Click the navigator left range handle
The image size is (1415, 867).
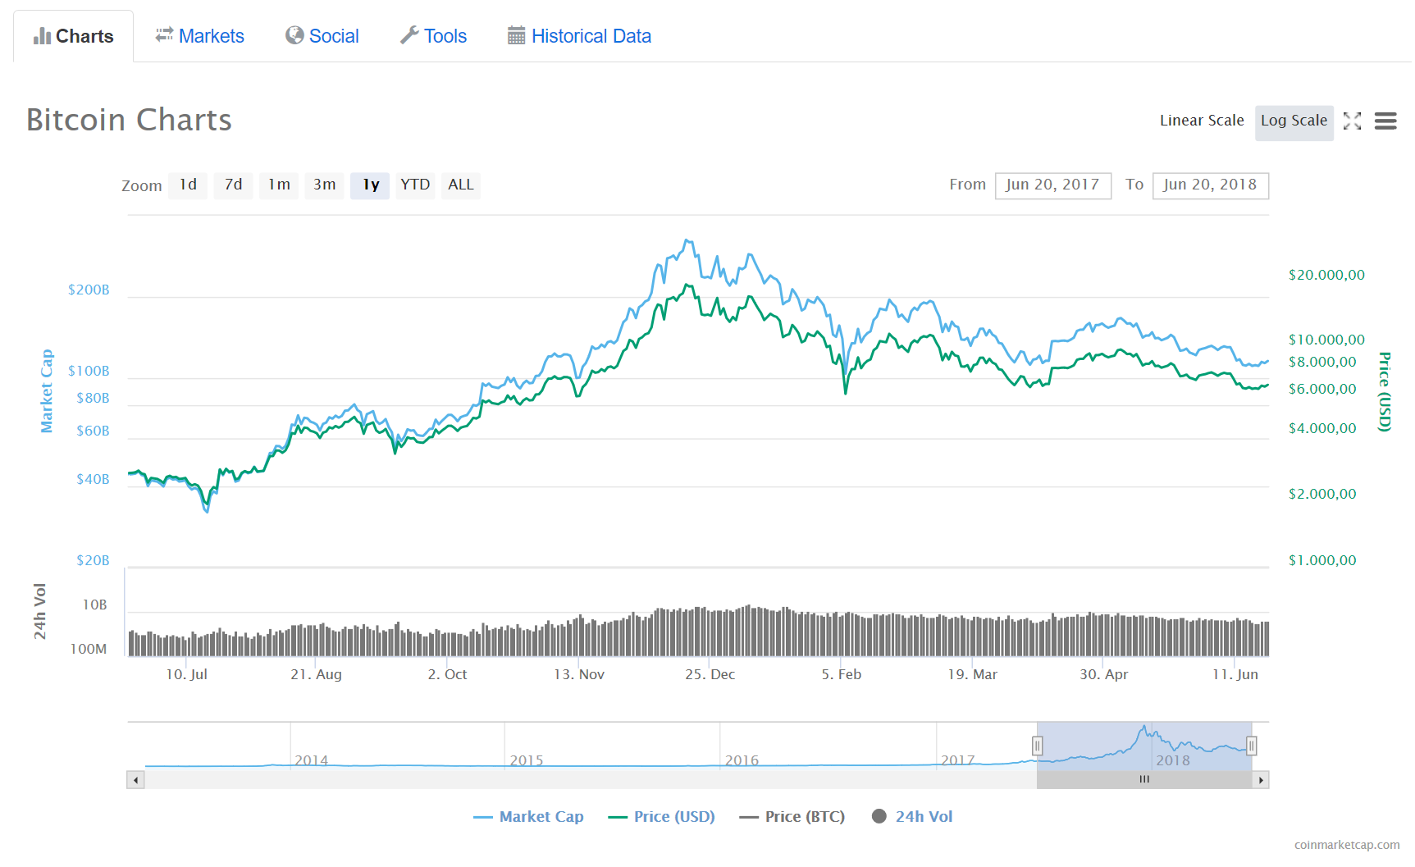(x=1037, y=746)
